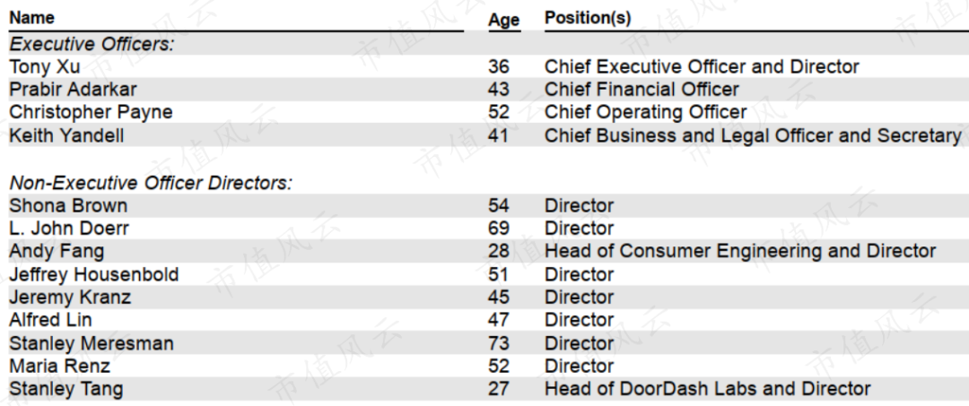
Task: Click the name Tony Xu
Action: [x=45, y=66]
